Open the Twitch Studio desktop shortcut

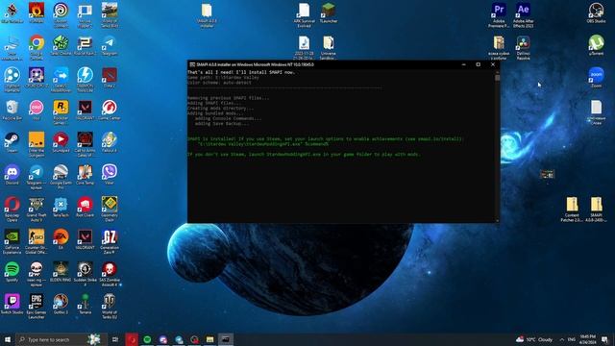tap(12, 304)
